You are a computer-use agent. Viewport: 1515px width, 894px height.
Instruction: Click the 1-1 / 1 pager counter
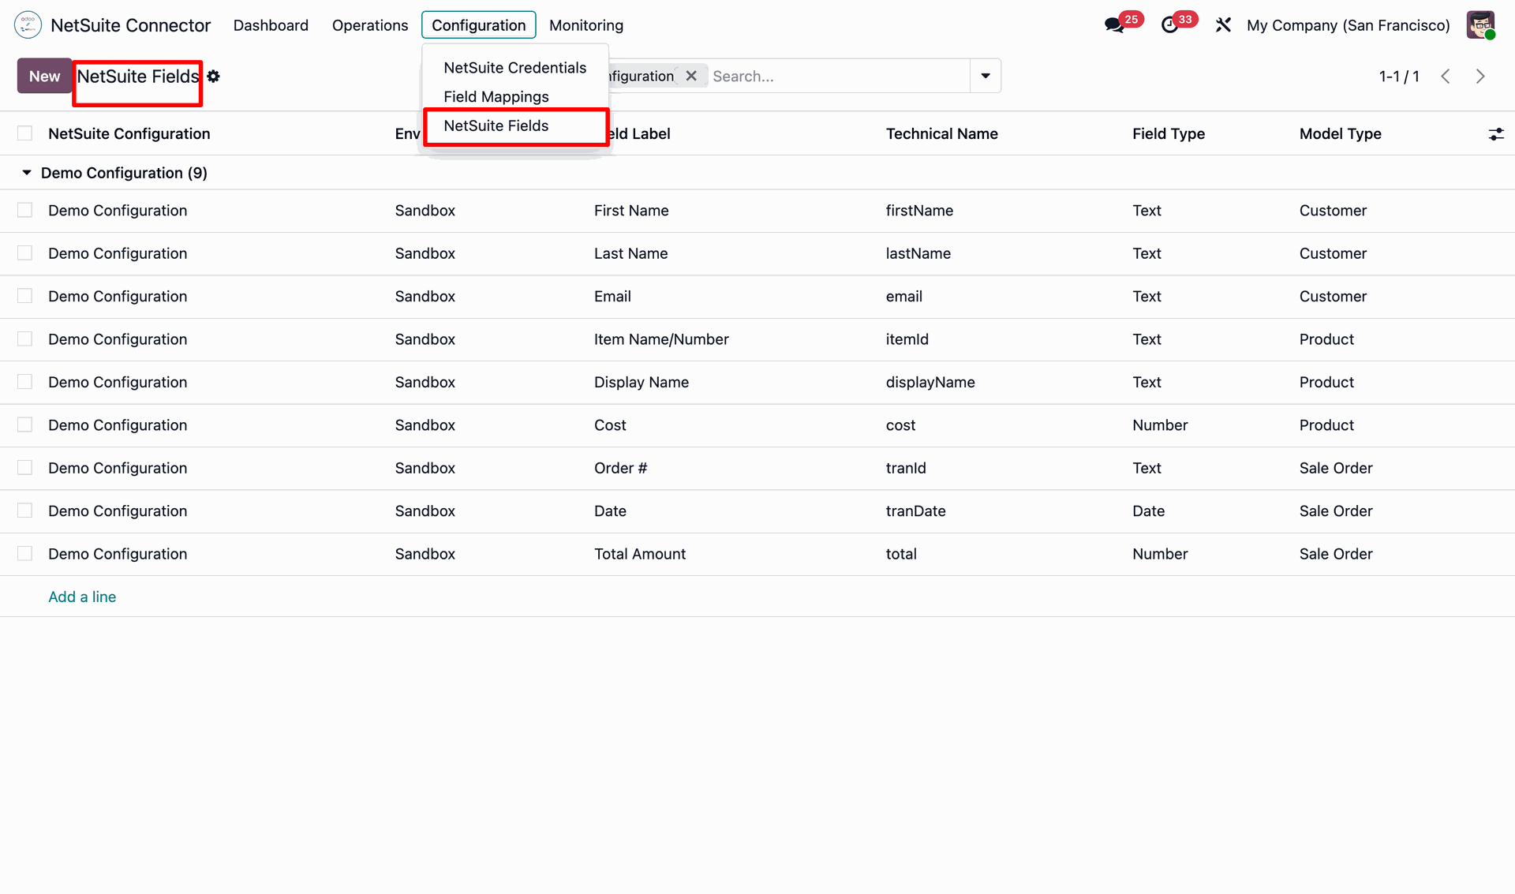point(1399,77)
